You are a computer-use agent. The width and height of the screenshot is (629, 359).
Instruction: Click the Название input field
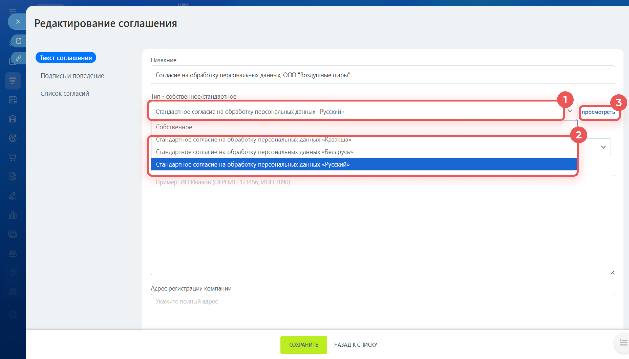pos(382,75)
